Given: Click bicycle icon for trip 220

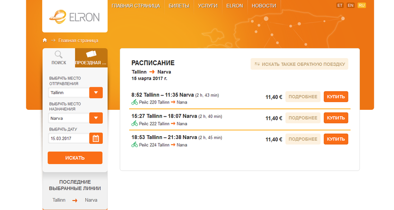Looking at the screenshot, I should [x=135, y=102].
